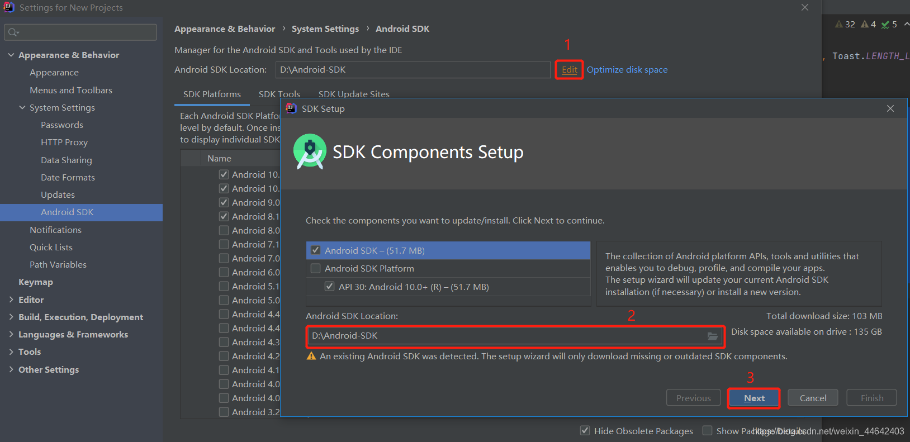Select Data Sharing in the settings tree
The height and width of the screenshot is (442, 910).
click(67, 160)
